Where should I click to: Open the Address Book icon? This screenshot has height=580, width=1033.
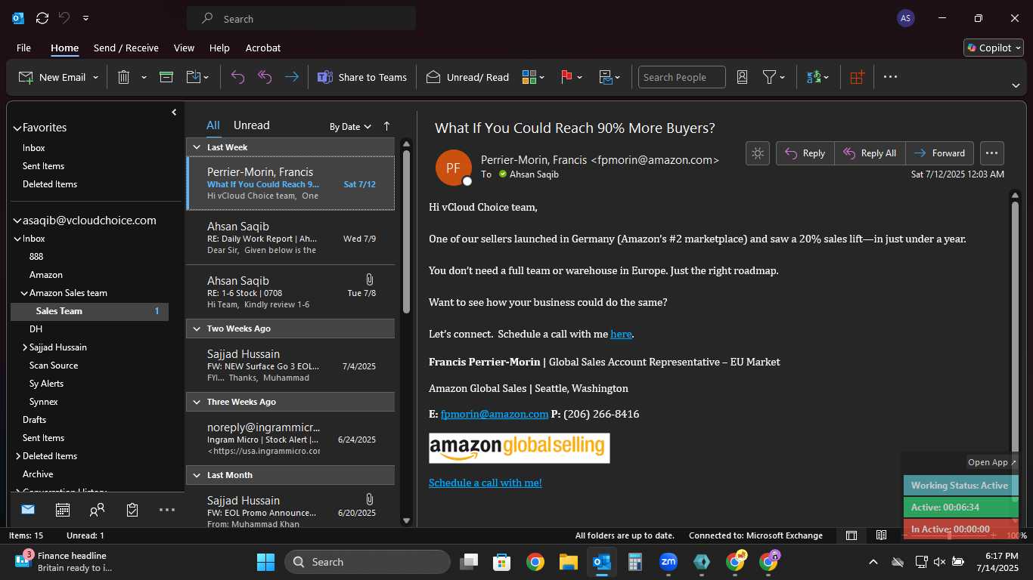pos(742,77)
